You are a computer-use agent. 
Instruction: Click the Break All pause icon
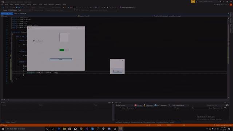pos(68,7)
